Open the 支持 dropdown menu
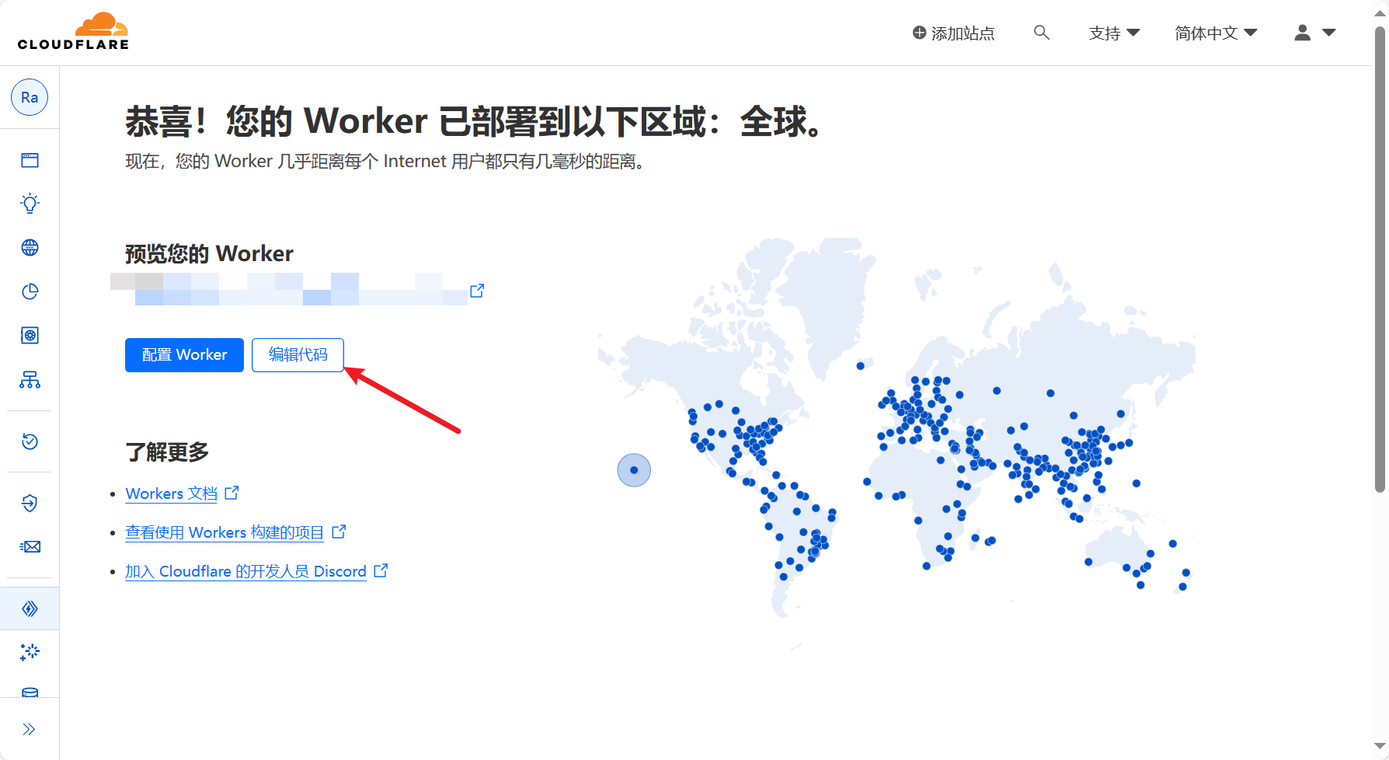1389x760 pixels. tap(1113, 33)
